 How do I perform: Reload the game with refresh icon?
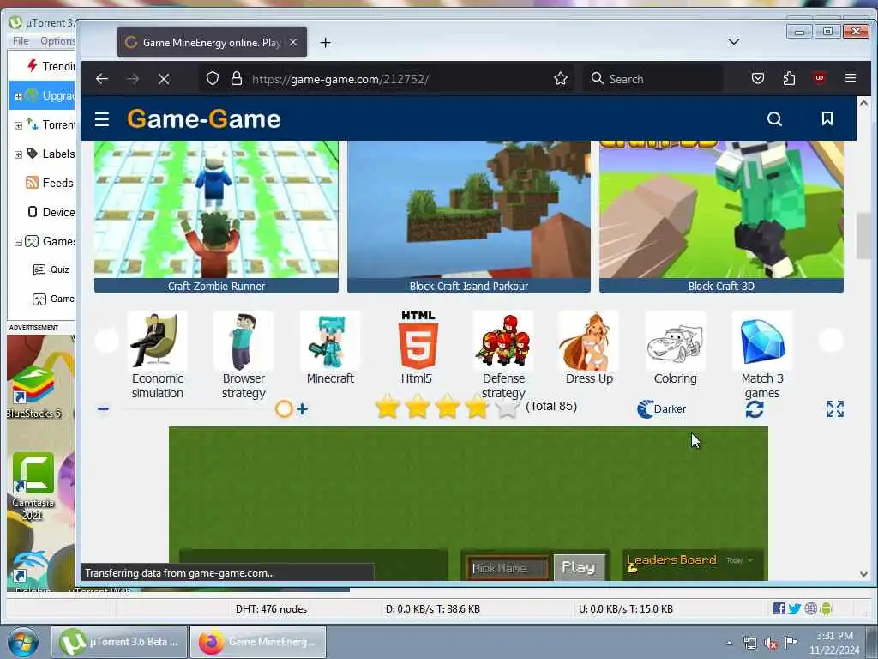[x=755, y=409]
